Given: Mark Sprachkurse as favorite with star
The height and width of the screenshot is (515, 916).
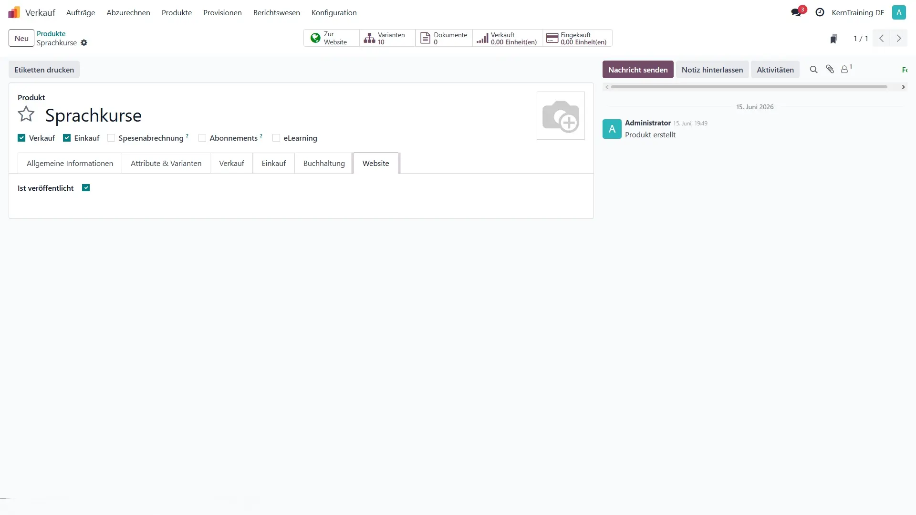Looking at the screenshot, I should click(26, 114).
